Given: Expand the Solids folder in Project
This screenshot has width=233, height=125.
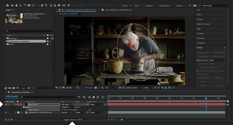Looking at the screenshot, I should click(5, 44).
